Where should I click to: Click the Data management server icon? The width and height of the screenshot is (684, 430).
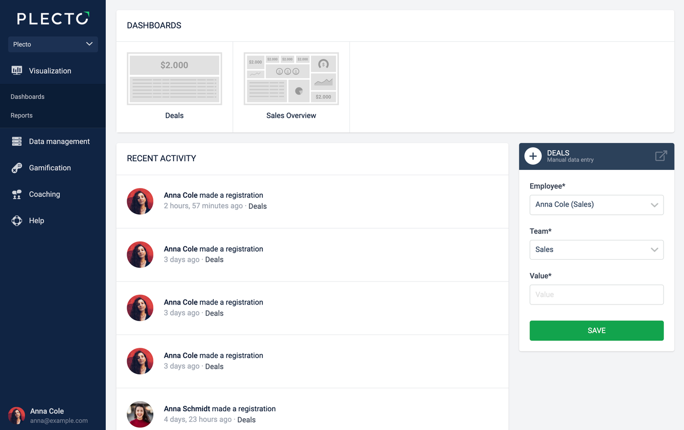point(17,142)
